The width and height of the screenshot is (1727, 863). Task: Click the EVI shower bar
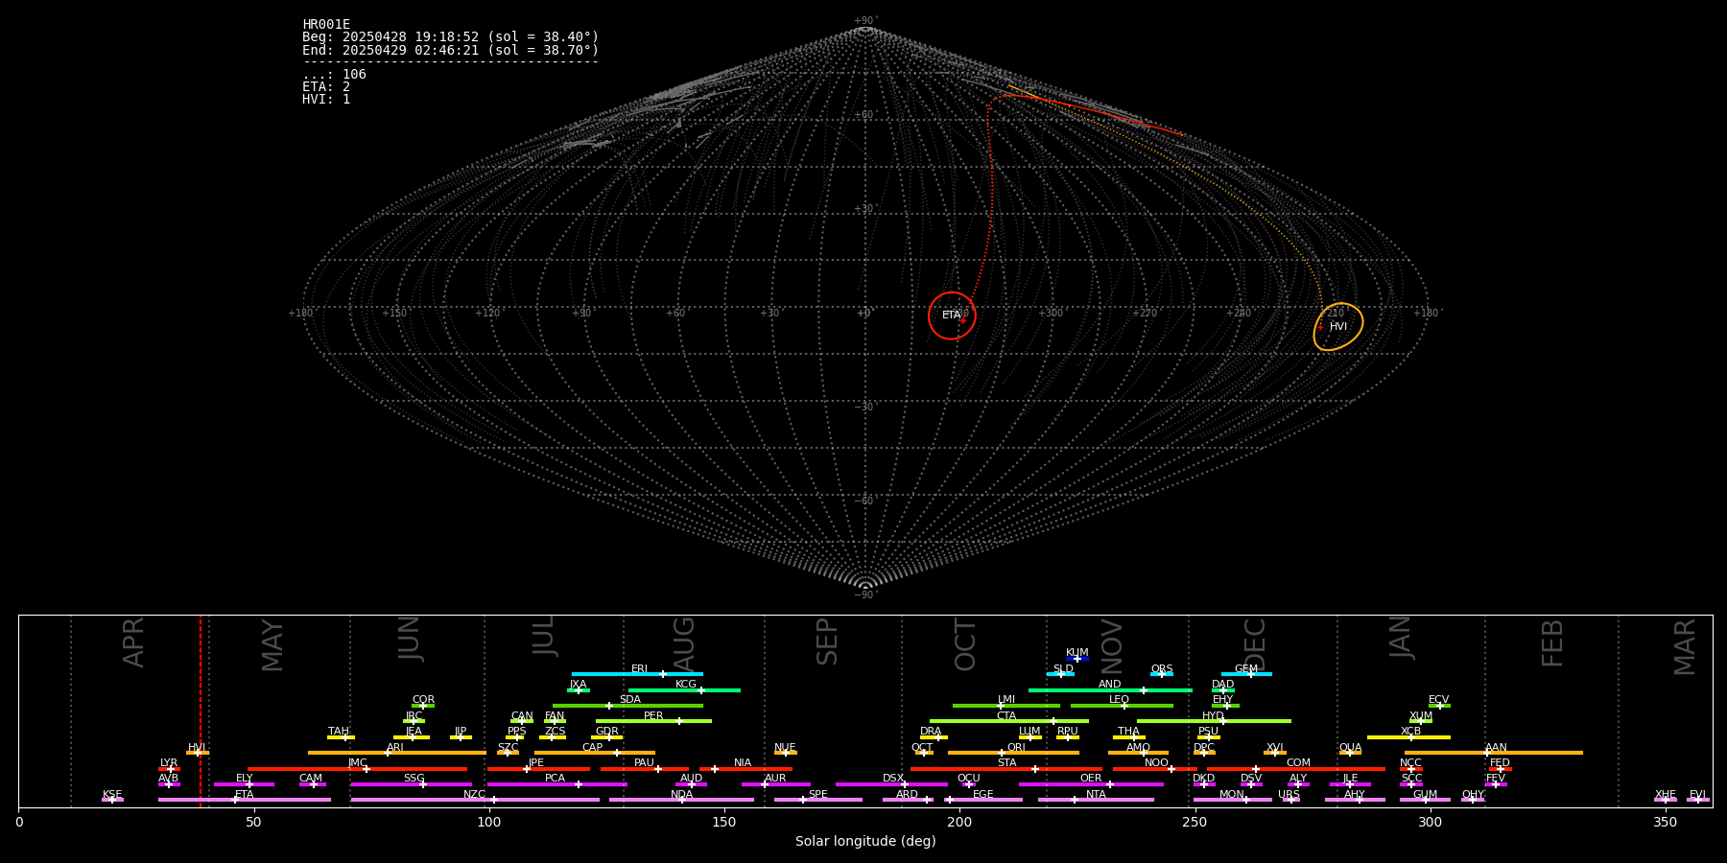[x=1698, y=800]
